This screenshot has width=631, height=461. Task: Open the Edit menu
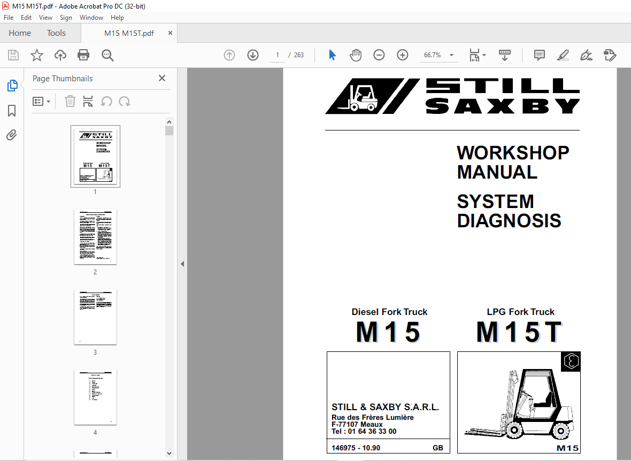26,18
